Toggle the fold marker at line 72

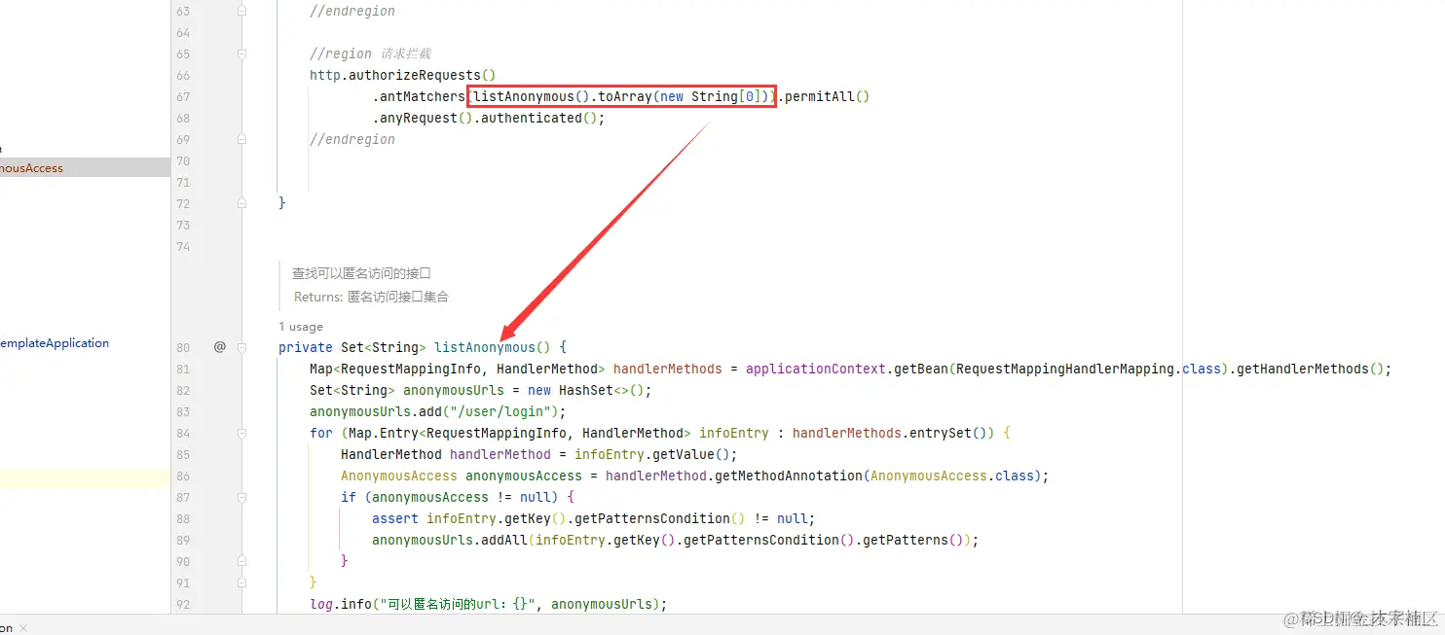(x=242, y=203)
